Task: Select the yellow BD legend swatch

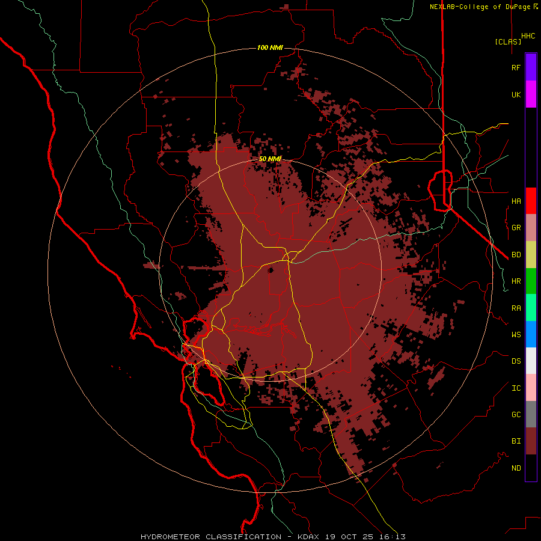Action: point(531,255)
